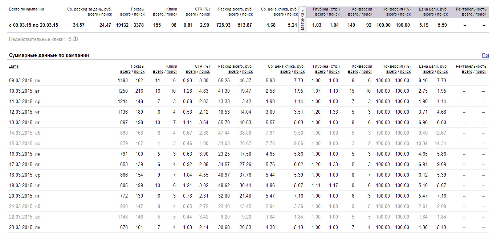This screenshot has width=489, height=233.
Task: Click the help icon beside Недействительные клики
Action: [x=75, y=39]
